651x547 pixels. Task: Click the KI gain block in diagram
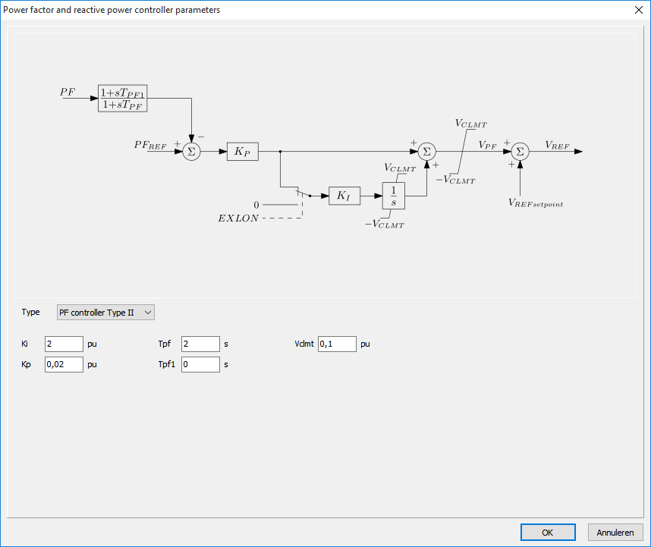pyautogui.click(x=344, y=196)
